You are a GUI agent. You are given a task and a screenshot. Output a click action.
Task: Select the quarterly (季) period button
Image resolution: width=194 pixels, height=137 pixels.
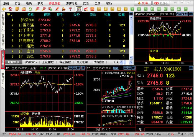[x=119, y=9]
